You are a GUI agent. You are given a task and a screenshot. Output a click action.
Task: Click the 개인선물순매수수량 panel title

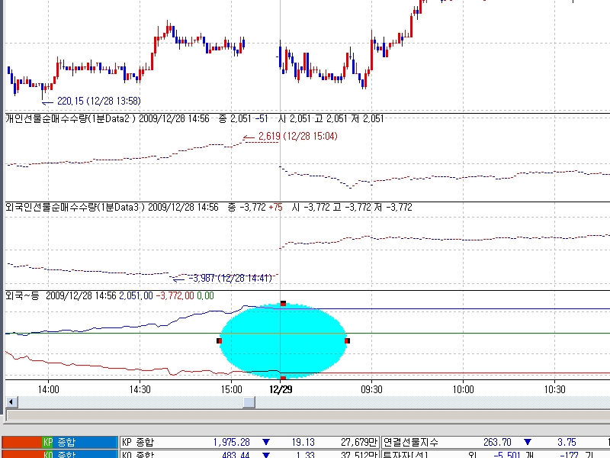70,119
